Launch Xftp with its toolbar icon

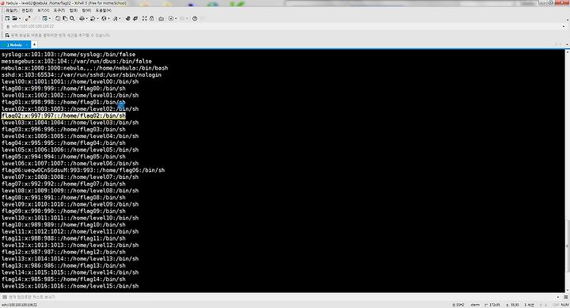[x=127, y=18]
